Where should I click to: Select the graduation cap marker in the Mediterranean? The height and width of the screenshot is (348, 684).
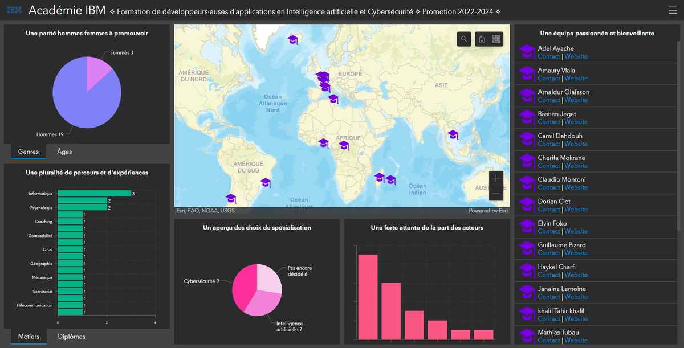pyautogui.click(x=333, y=99)
